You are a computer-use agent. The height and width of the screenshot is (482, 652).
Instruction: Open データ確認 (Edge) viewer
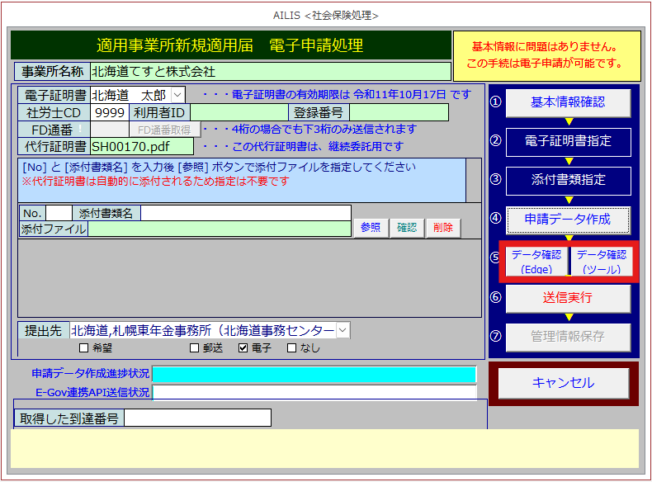(536, 261)
